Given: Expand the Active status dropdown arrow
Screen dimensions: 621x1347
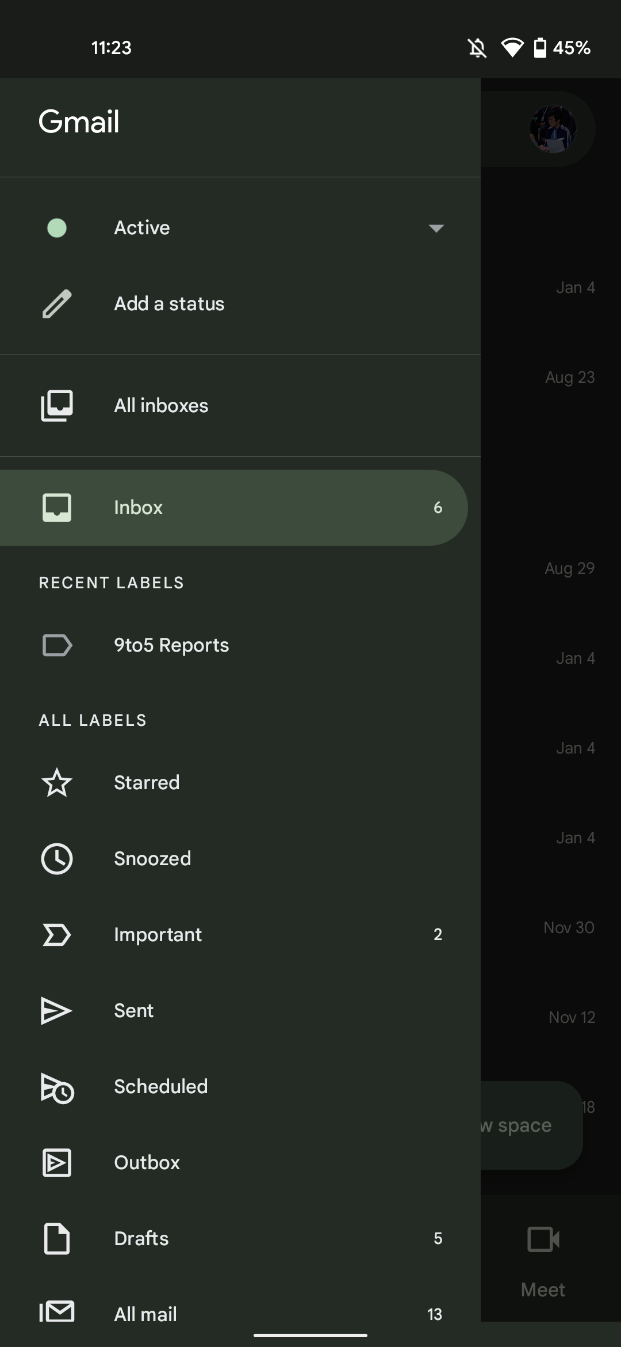Looking at the screenshot, I should point(436,229).
